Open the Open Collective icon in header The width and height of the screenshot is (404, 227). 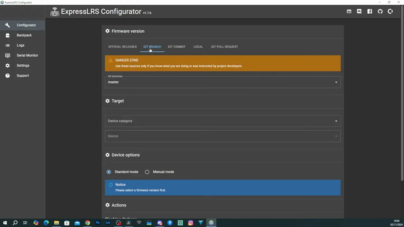pyautogui.click(x=390, y=11)
